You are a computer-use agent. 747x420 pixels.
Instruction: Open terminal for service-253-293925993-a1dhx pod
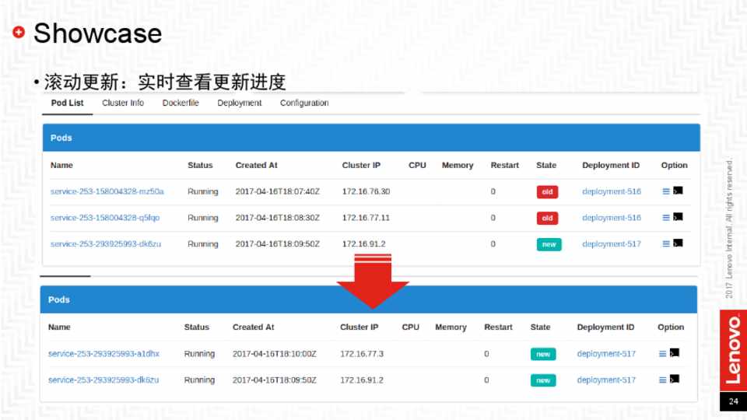pos(675,353)
